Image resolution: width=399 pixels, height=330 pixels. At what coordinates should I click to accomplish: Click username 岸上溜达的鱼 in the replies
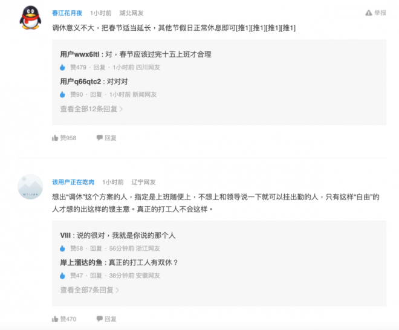[x=81, y=262]
